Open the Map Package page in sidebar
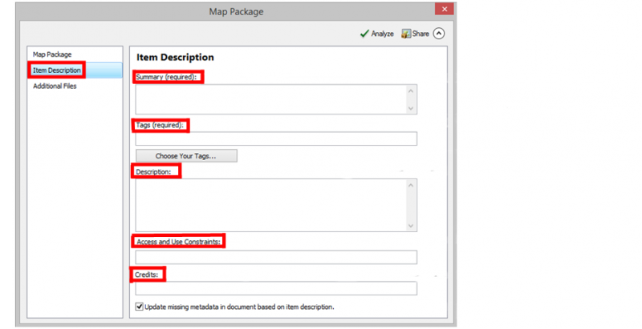 [x=52, y=54]
